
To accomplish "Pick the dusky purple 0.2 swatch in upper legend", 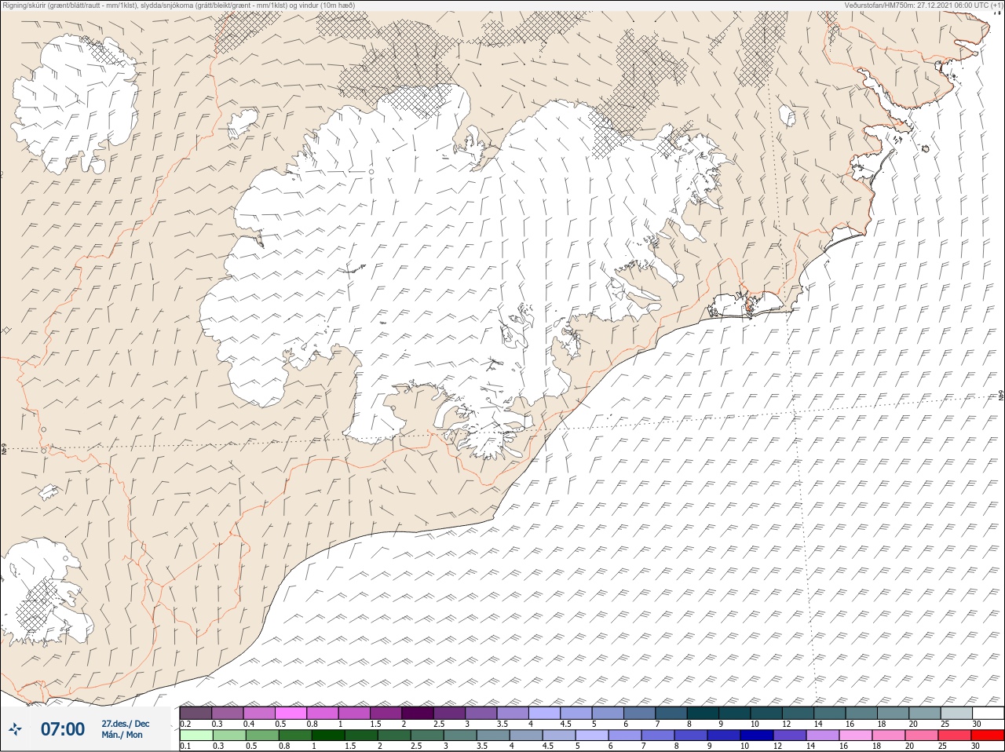I will pos(196,713).
